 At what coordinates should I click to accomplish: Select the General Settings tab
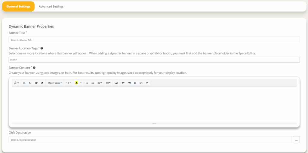click(x=18, y=6)
